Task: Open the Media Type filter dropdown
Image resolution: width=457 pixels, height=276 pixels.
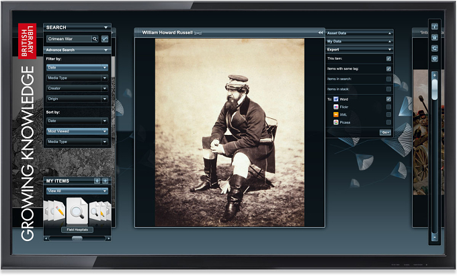Action: coord(77,78)
